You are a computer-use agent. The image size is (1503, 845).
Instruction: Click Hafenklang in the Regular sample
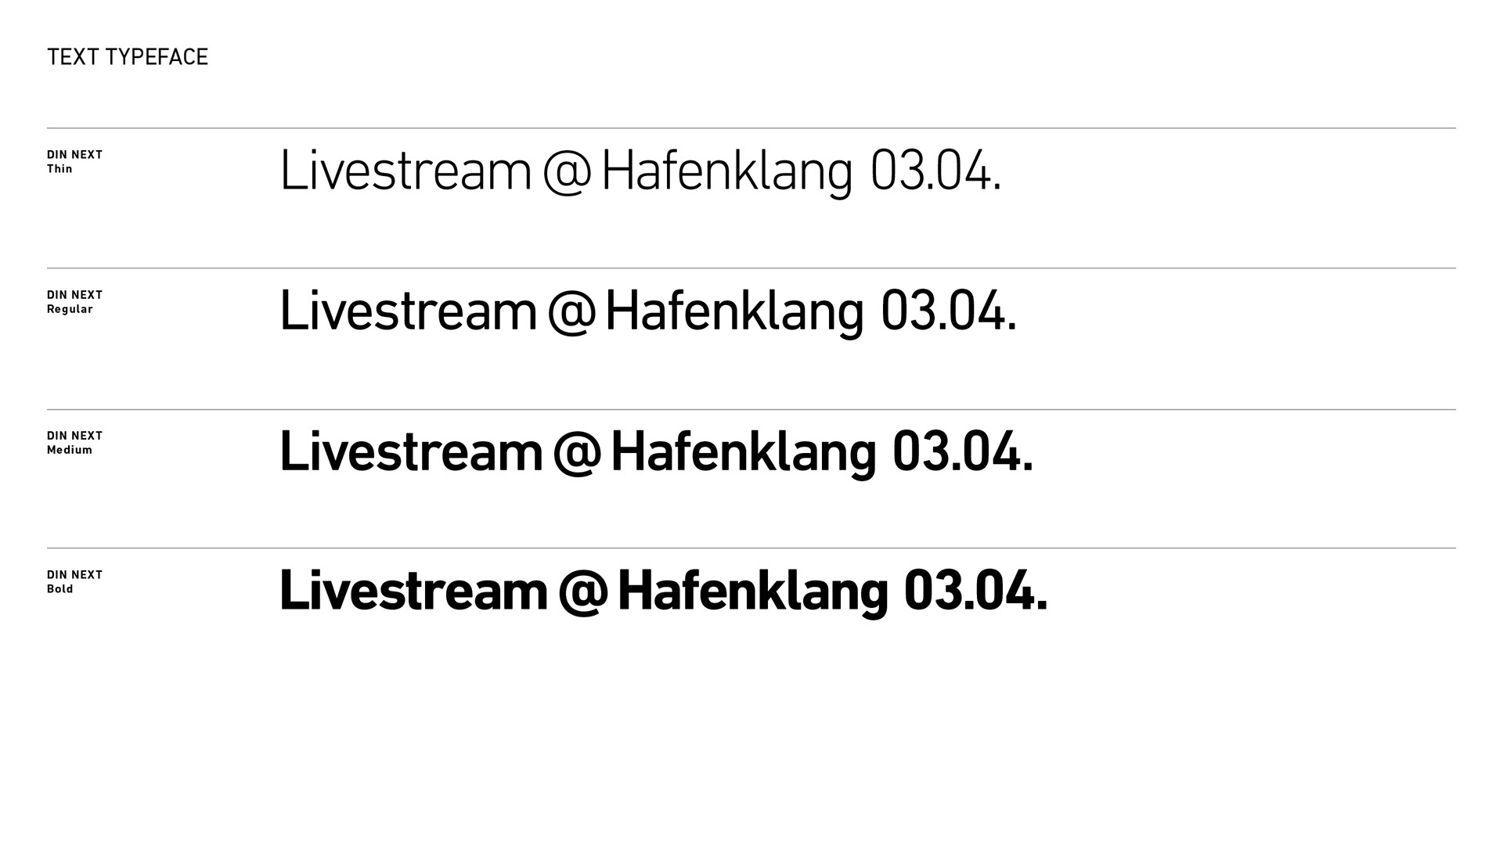click(734, 313)
